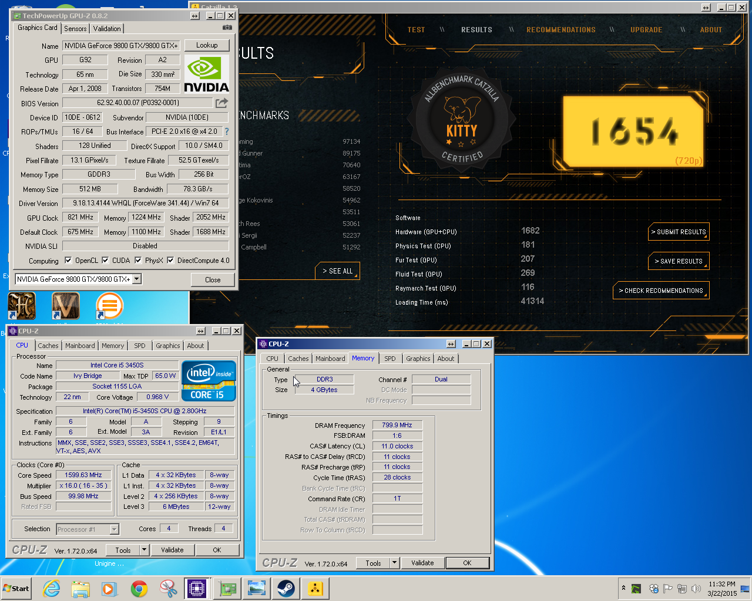Open the Processor #1 selection dropdown
This screenshot has width=752, height=601.
coord(114,529)
